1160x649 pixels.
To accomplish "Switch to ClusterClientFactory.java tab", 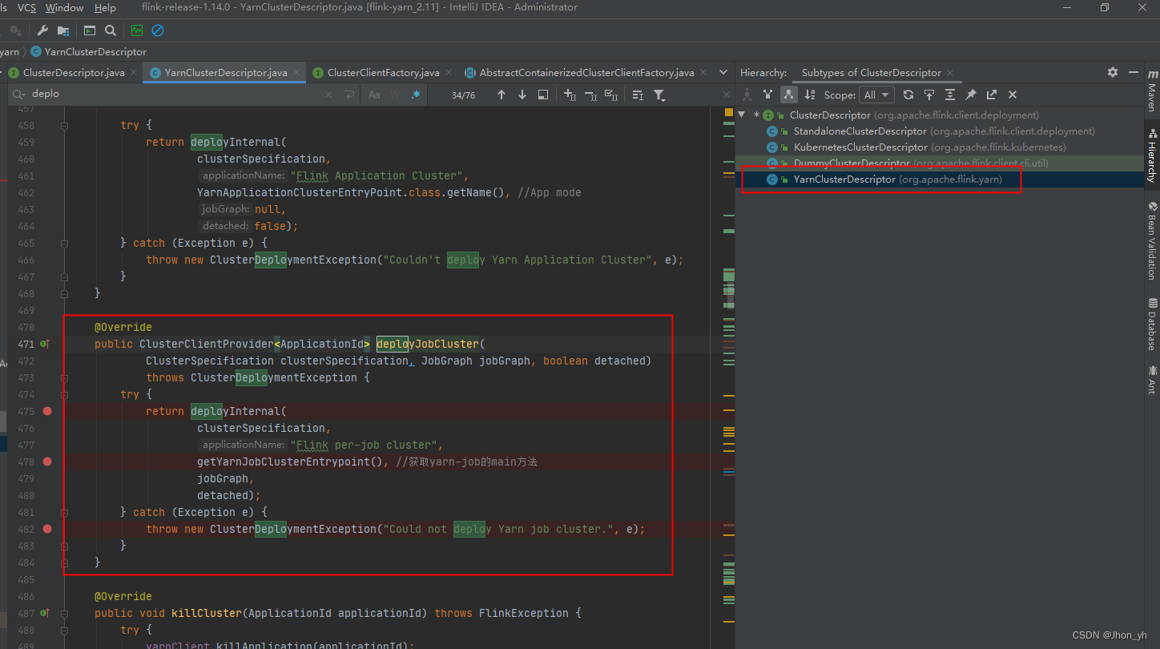I will pos(384,72).
